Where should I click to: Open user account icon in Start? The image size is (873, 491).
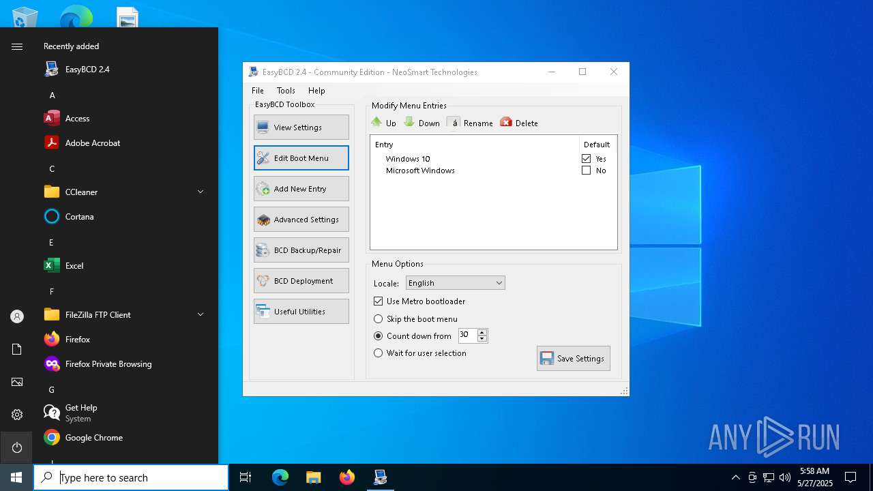coord(17,316)
